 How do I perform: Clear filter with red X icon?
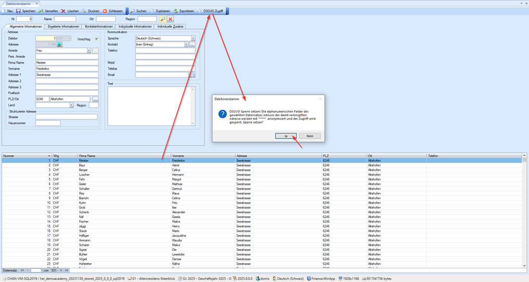click(x=170, y=19)
